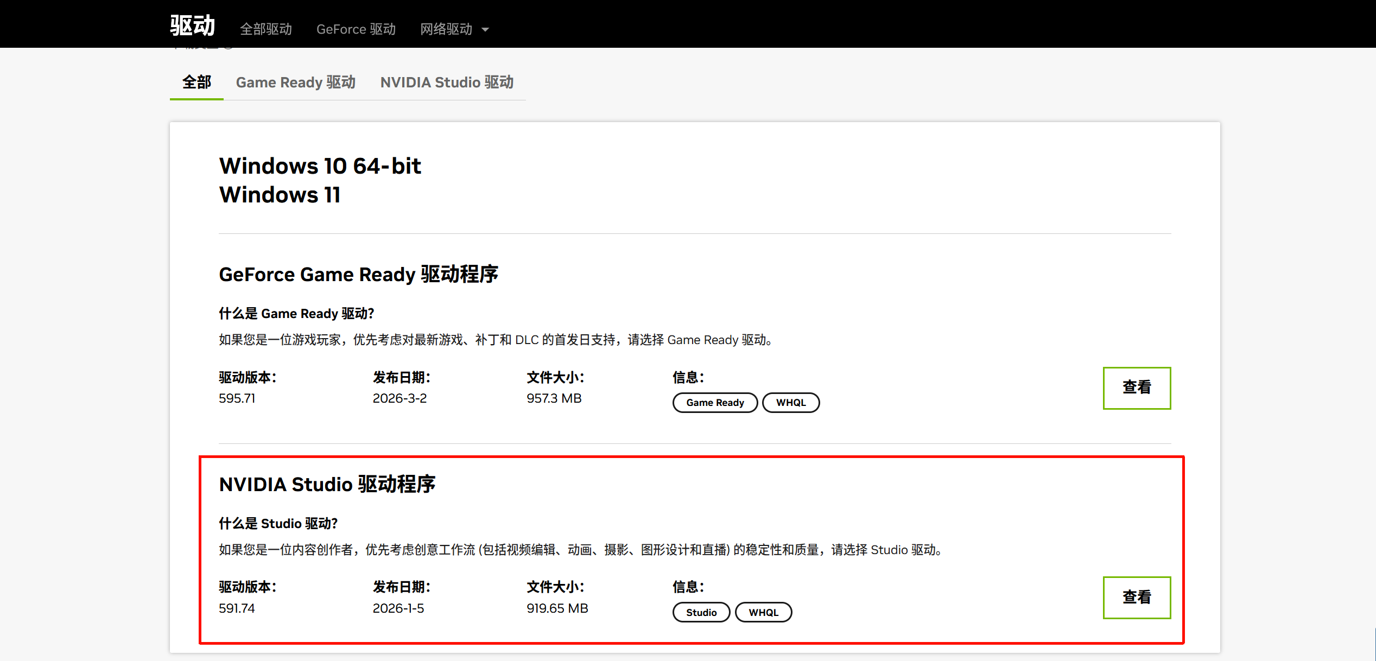Click the Studio info badge
The width and height of the screenshot is (1376, 661).
point(701,612)
